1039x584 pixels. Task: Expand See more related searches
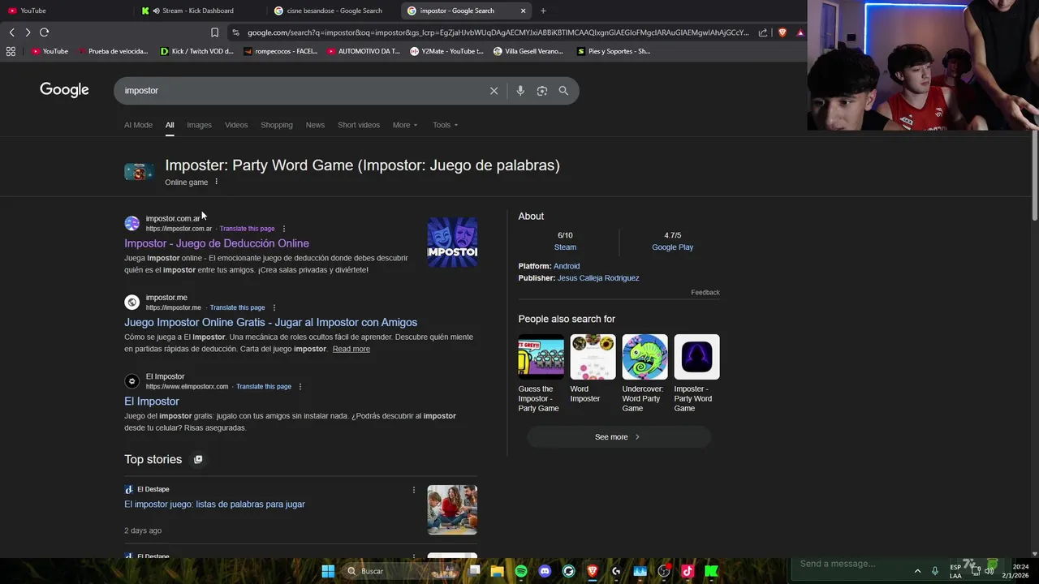[619, 437]
